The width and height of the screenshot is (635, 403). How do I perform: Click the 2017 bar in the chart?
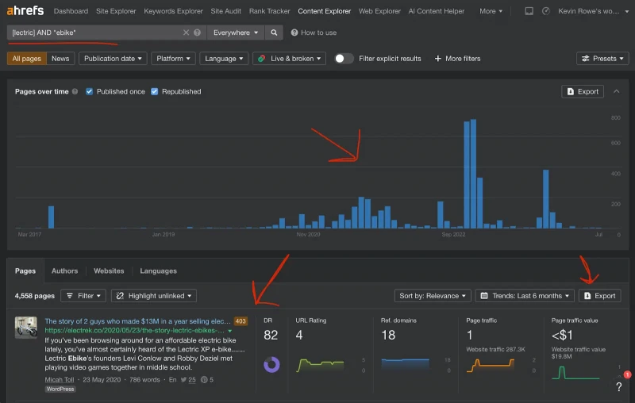tap(51, 217)
